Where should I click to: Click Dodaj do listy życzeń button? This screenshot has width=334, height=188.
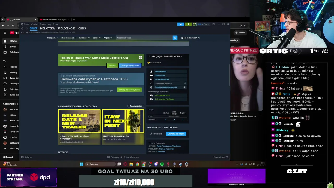129,90
